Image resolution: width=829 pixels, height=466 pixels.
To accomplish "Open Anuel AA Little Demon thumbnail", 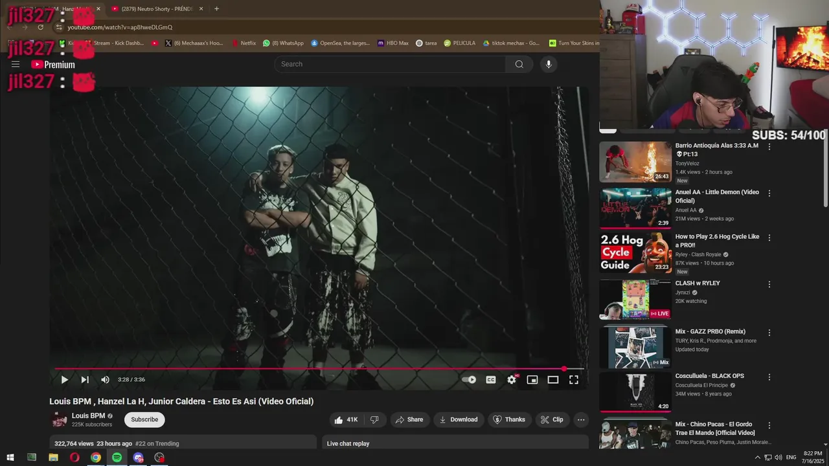I will click(635, 208).
